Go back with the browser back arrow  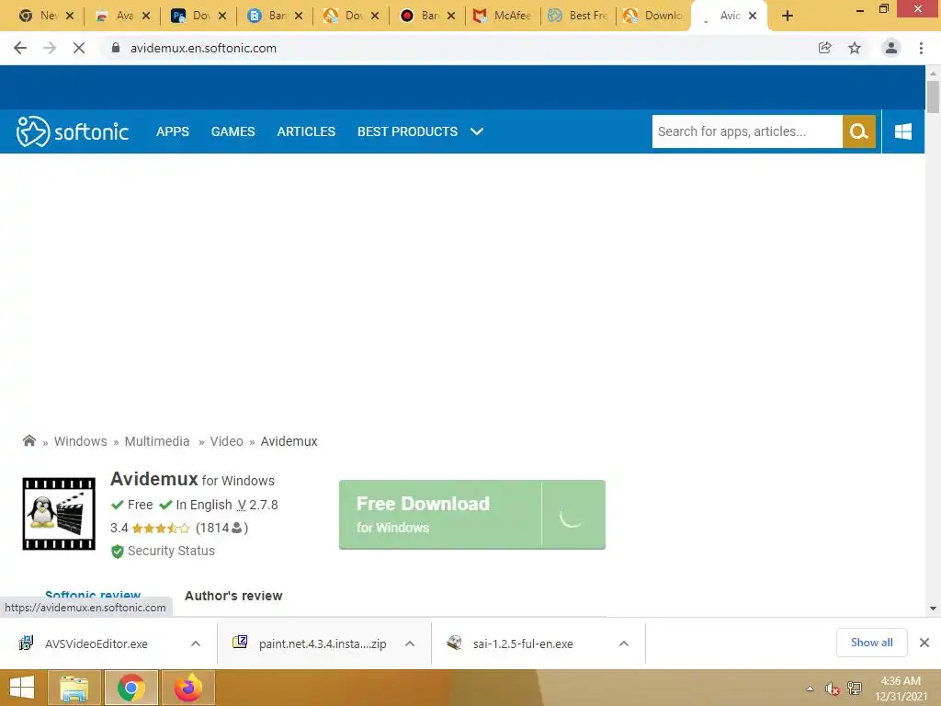click(20, 48)
